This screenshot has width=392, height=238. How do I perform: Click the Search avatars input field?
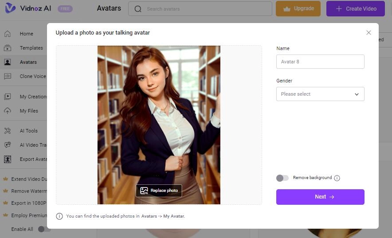[x=200, y=9]
